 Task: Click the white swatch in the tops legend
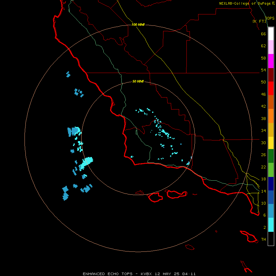pos(271,34)
